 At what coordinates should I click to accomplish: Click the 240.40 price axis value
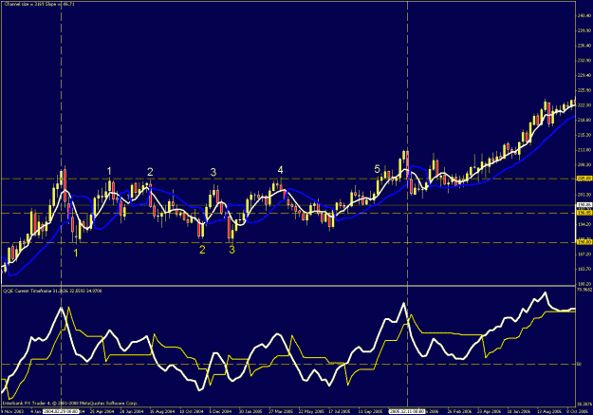(584, 15)
